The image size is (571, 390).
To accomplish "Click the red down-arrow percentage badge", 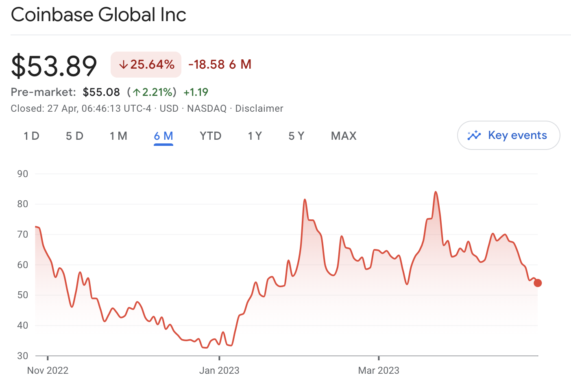I will [x=146, y=65].
